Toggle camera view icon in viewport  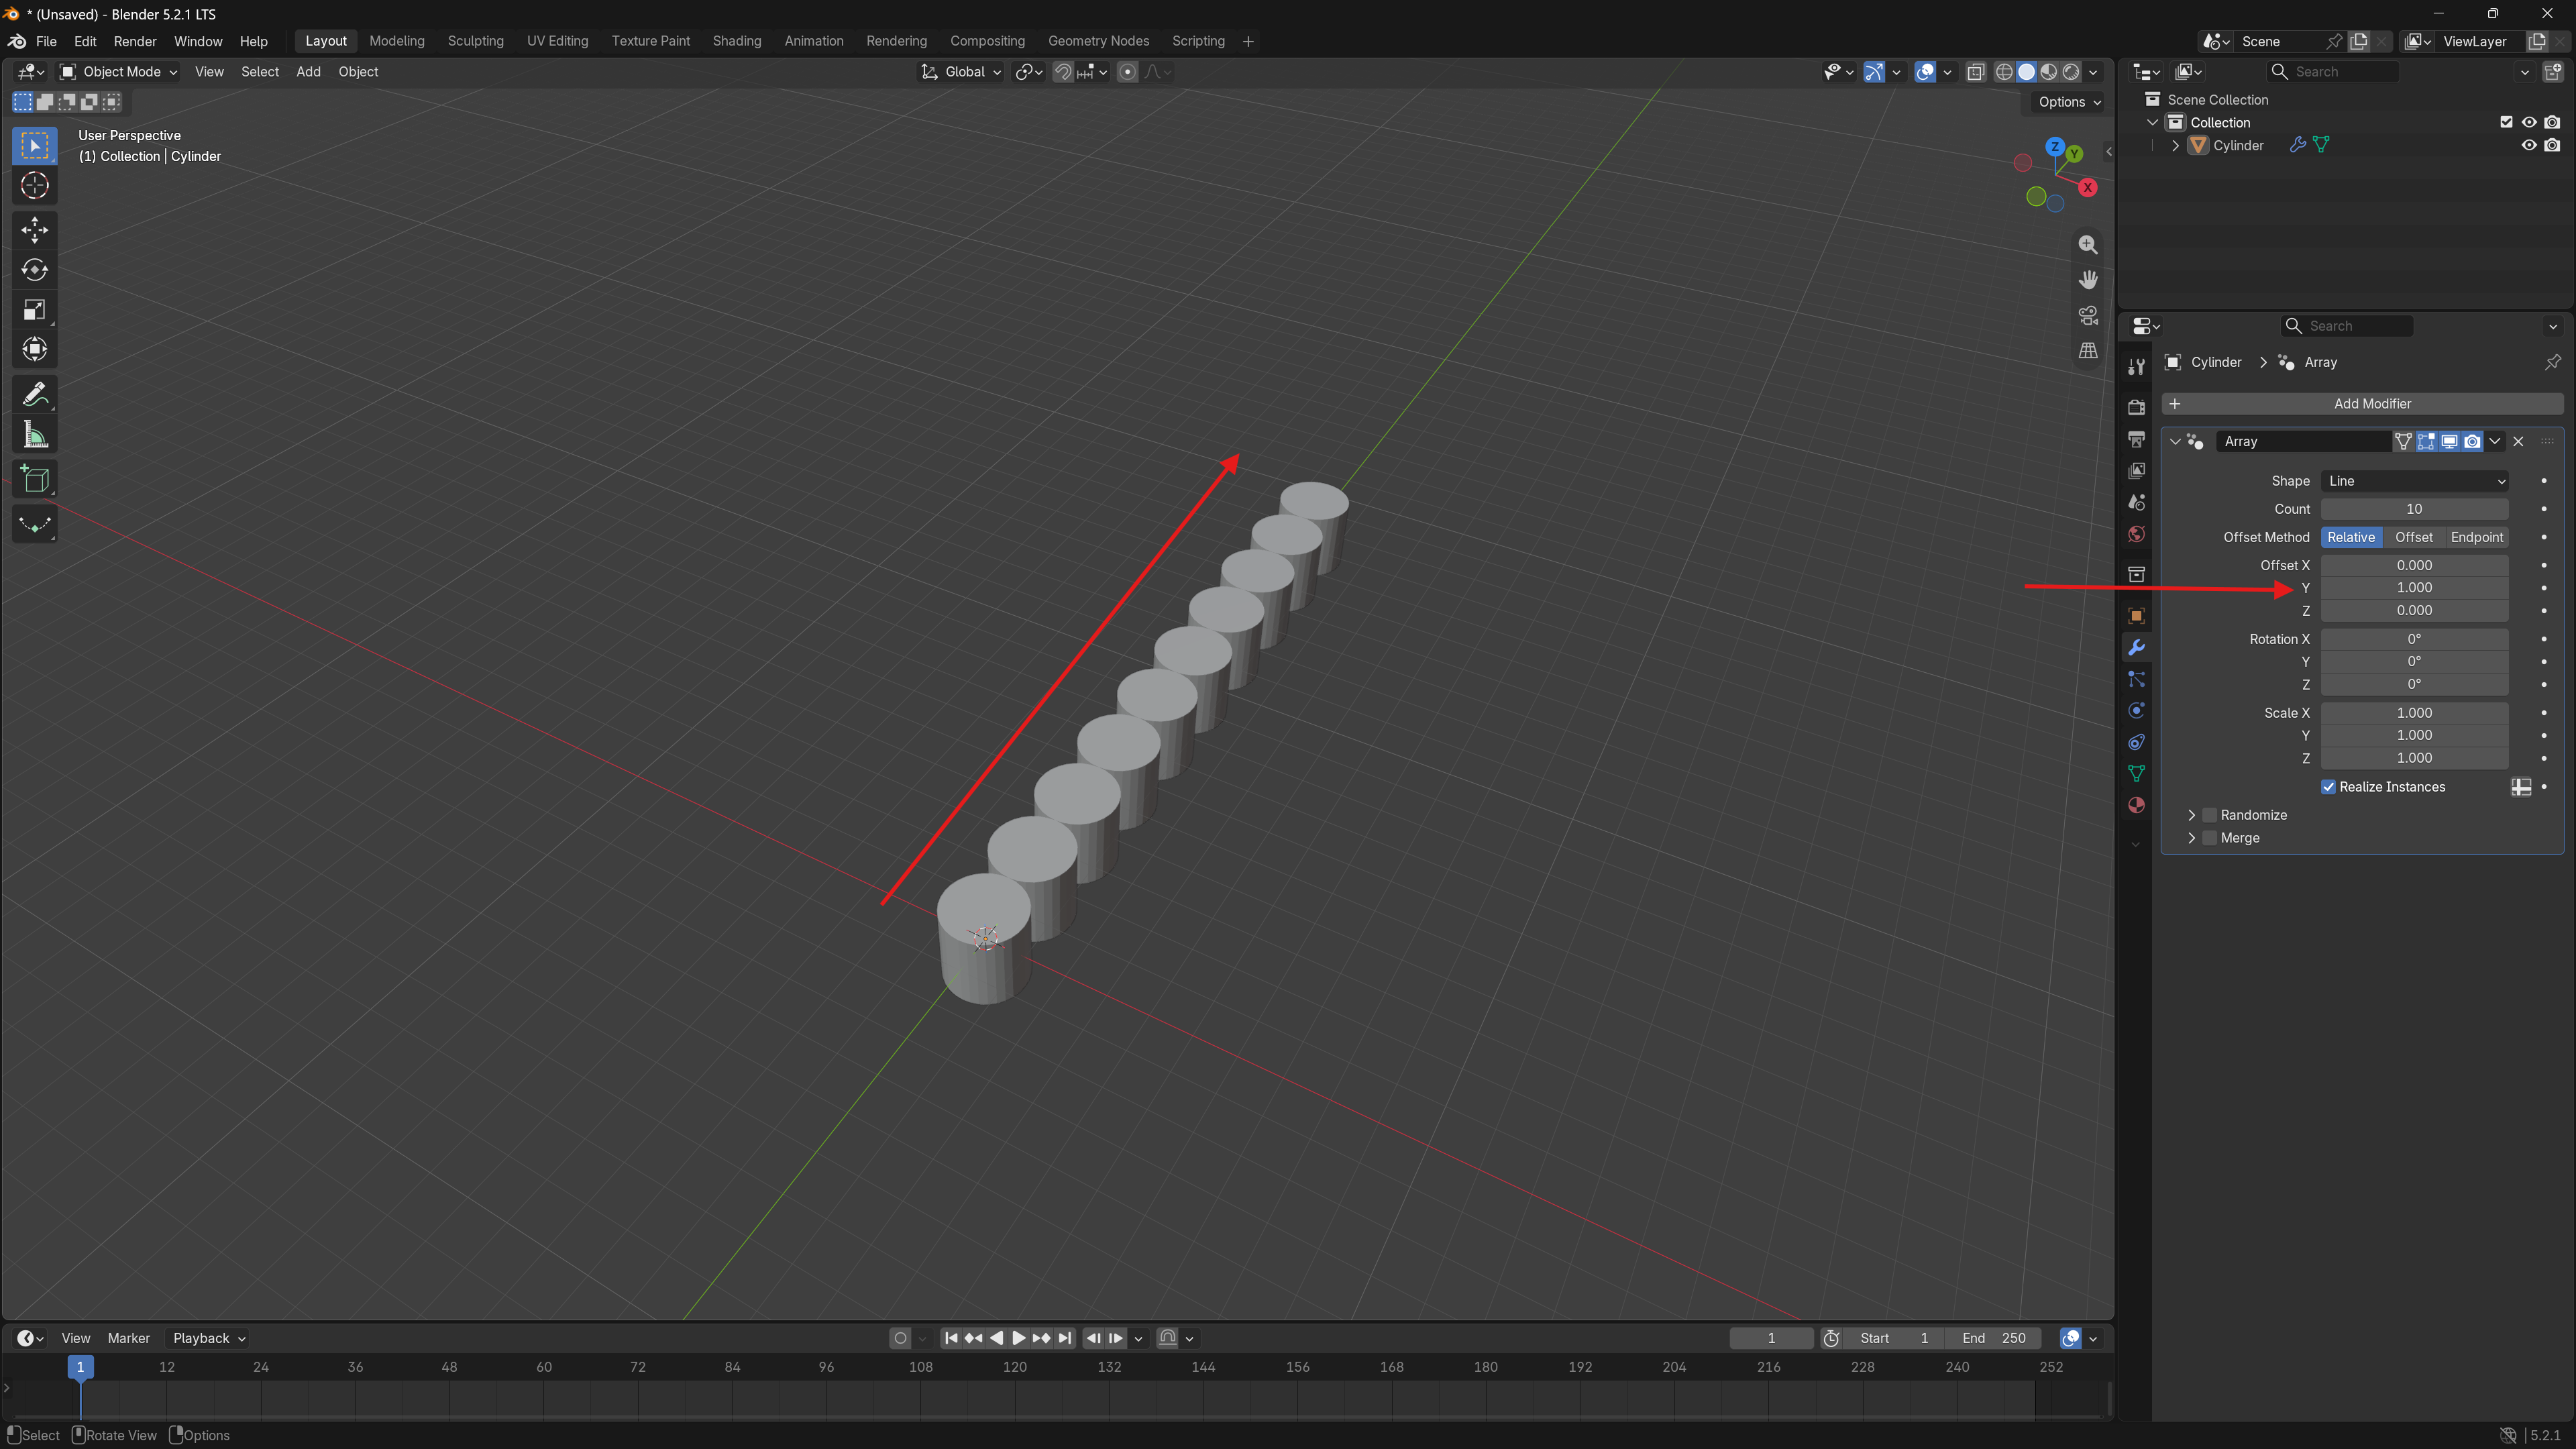tap(2088, 315)
